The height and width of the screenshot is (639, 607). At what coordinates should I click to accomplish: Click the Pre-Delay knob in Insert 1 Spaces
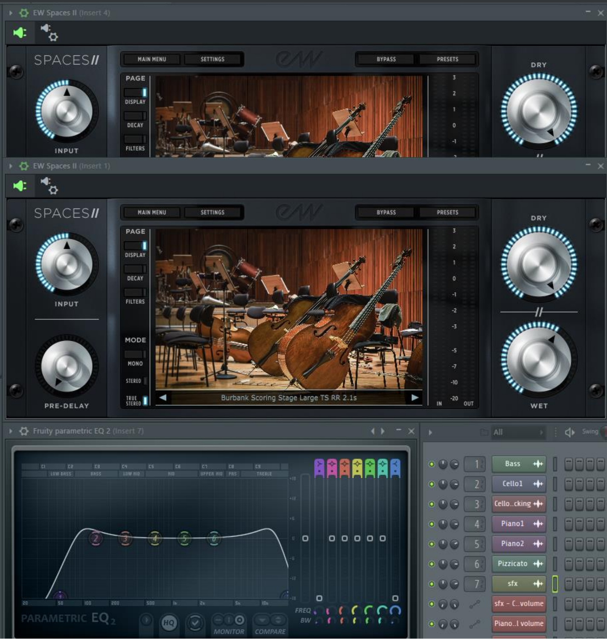(x=67, y=366)
